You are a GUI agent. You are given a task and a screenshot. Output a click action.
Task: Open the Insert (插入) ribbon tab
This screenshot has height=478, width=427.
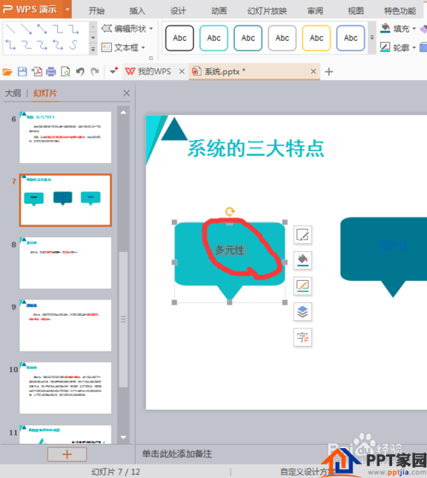coord(137,11)
